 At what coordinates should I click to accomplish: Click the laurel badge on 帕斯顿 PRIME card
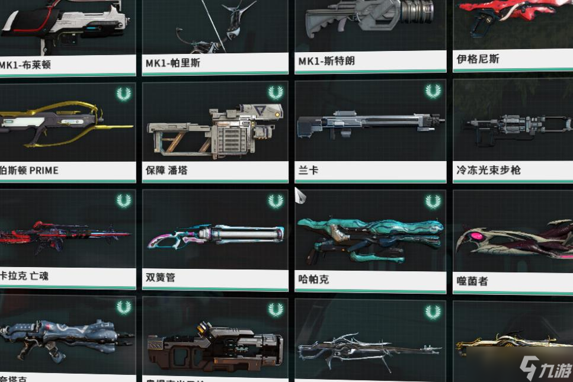pos(124,94)
